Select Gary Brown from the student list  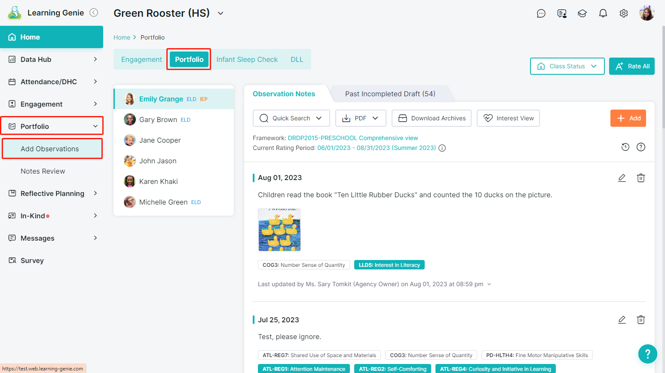(x=158, y=119)
